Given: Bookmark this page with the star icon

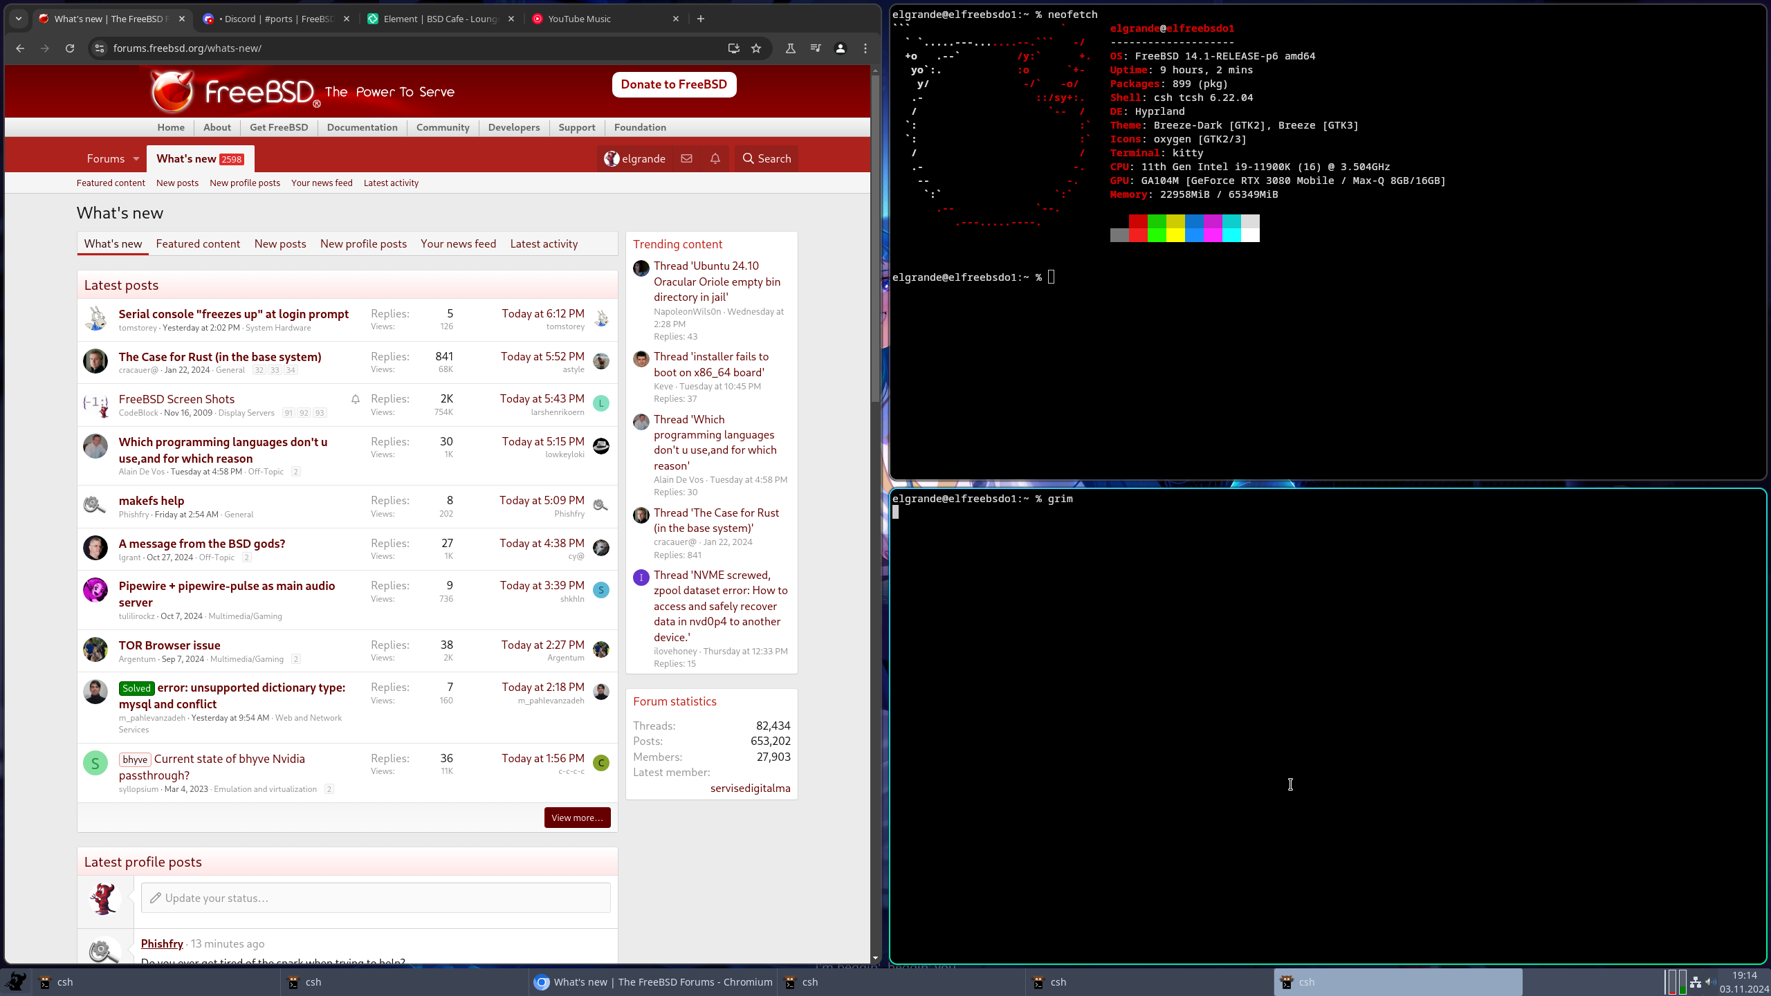Looking at the screenshot, I should coord(756,48).
